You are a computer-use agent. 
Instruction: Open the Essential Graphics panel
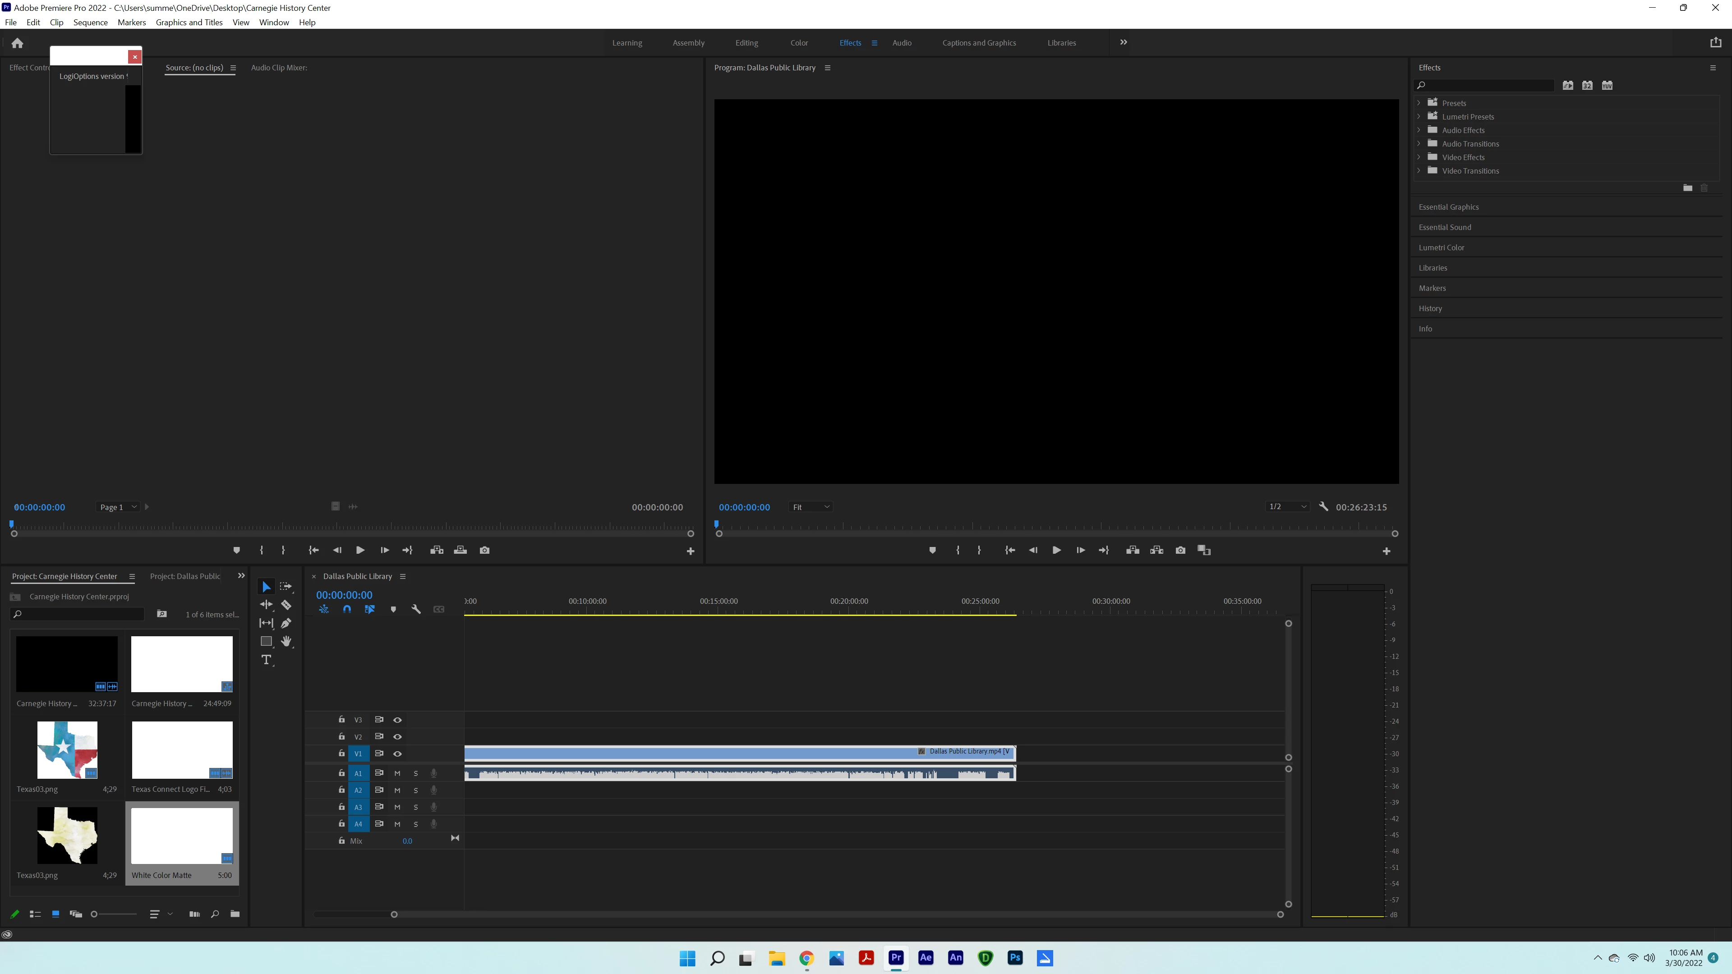1448,207
